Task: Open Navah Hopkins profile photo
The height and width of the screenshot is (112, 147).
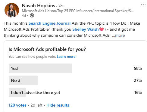Action: click(12, 10)
